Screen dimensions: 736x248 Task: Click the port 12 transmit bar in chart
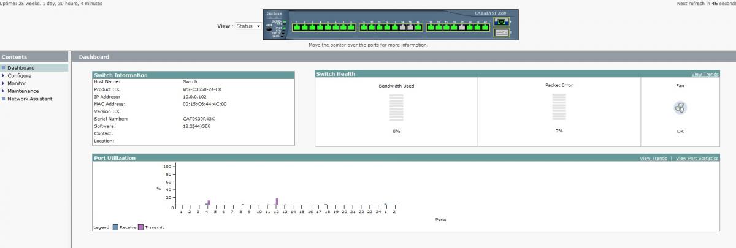(277, 201)
